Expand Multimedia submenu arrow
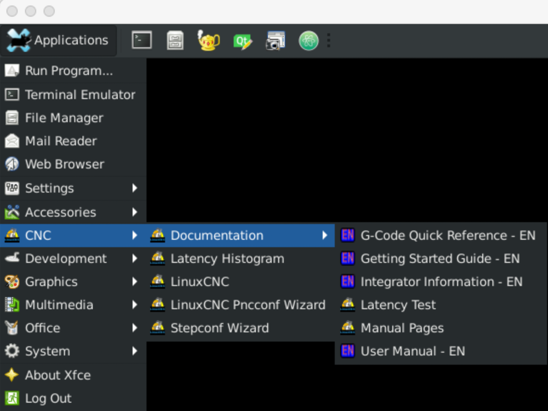The height and width of the screenshot is (411, 548). click(x=134, y=305)
